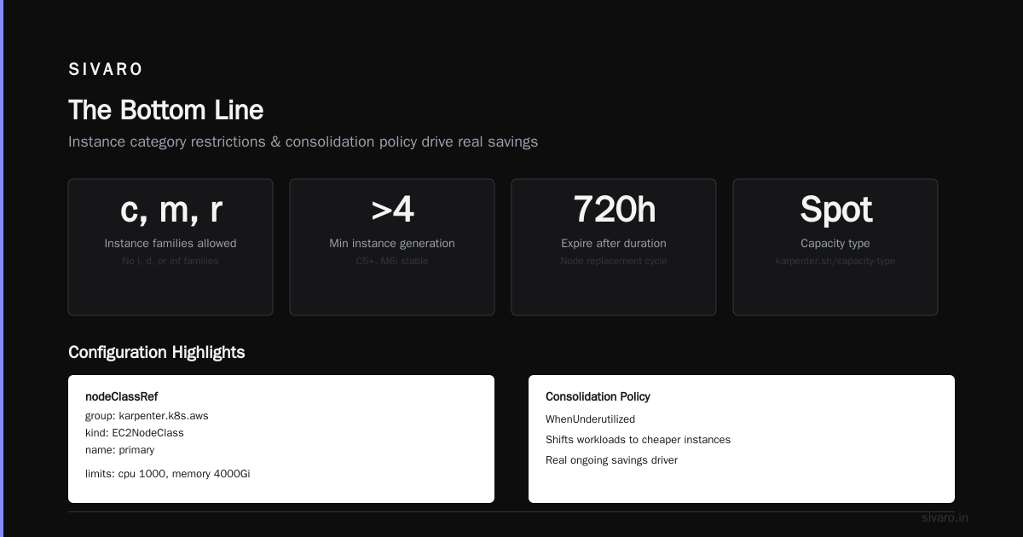Click the 'Configuration Highlights' section heading
Viewport: 1023px width, 537px height.
pos(156,352)
